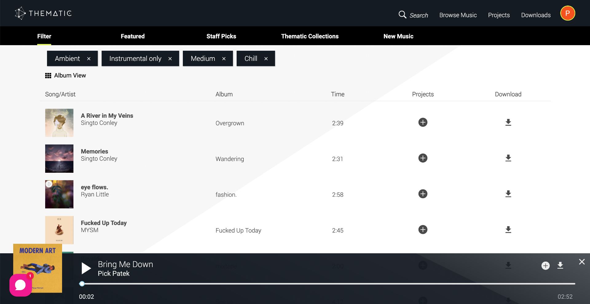Open Browse Music in top navigation
The height and width of the screenshot is (304, 590).
(458, 15)
